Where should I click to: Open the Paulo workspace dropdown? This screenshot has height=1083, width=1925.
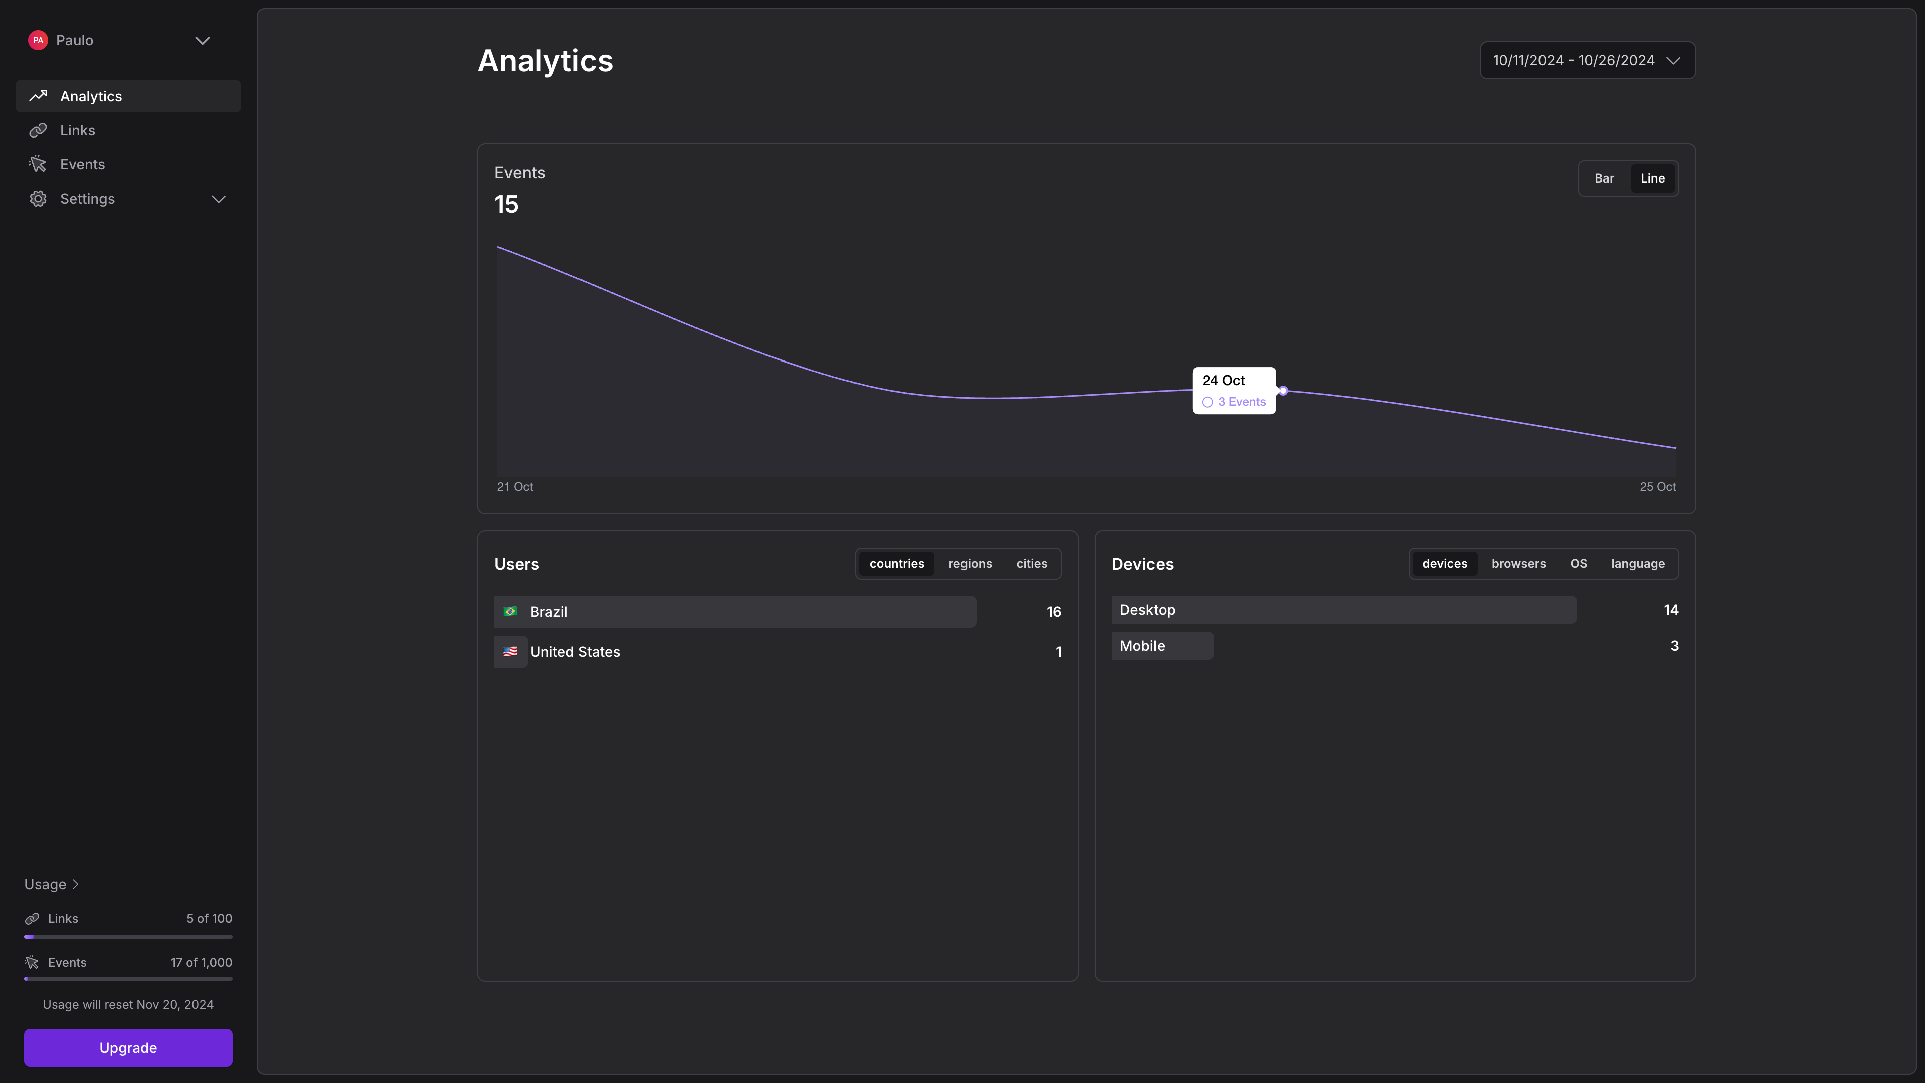[x=202, y=40]
